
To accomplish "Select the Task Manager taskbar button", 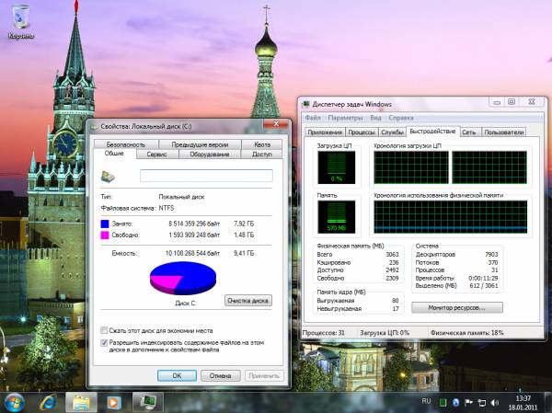I will pos(148,403).
